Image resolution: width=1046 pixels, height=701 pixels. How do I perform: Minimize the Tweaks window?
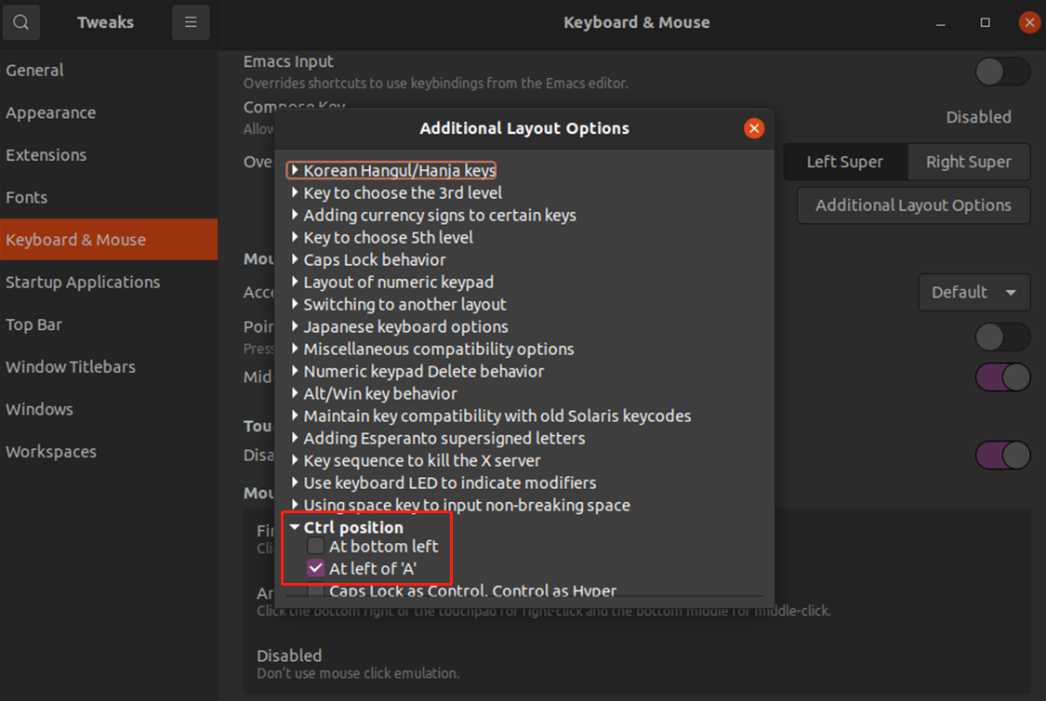point(943,22)
